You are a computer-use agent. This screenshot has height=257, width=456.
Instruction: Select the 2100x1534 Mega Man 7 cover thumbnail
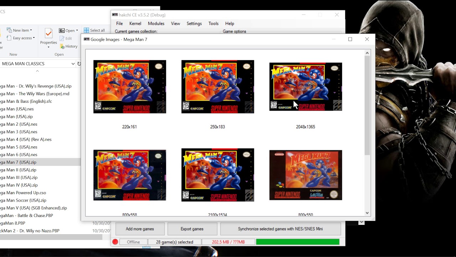pyautogui.click(x=218, y=175)
